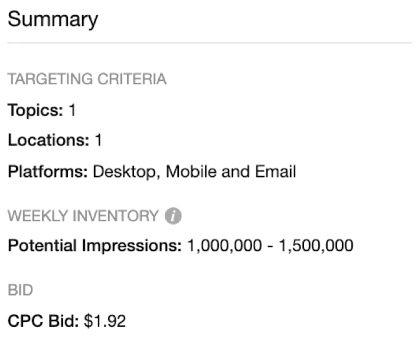The width and height of the screenshot is (418, 340).
Task: Select the TARGETING CRITERIA section header
Action: click(x=87, y=79)
